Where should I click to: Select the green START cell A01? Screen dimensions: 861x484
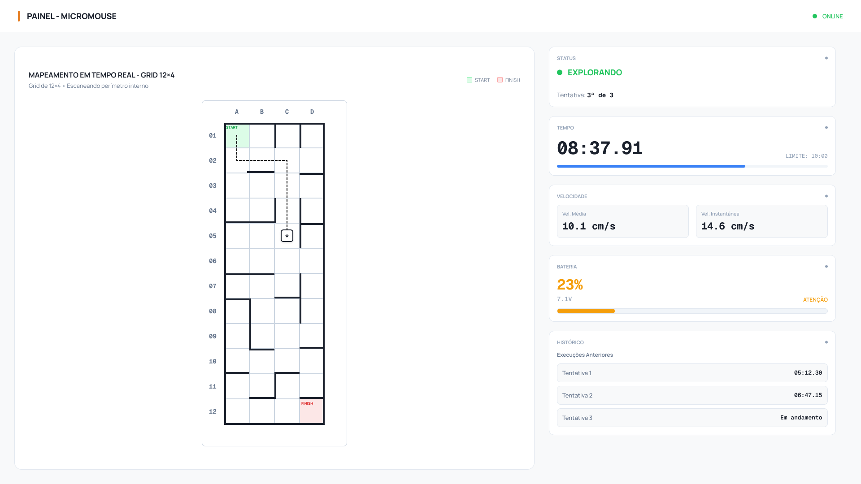(x=237, y=136)
